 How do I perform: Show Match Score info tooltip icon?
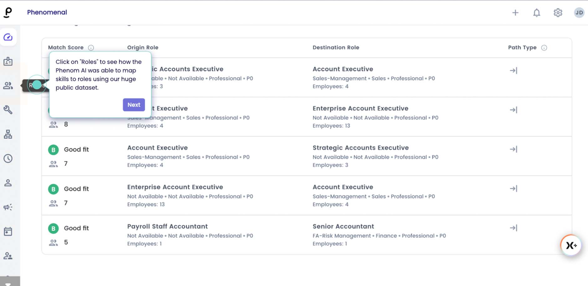[91, 48]
